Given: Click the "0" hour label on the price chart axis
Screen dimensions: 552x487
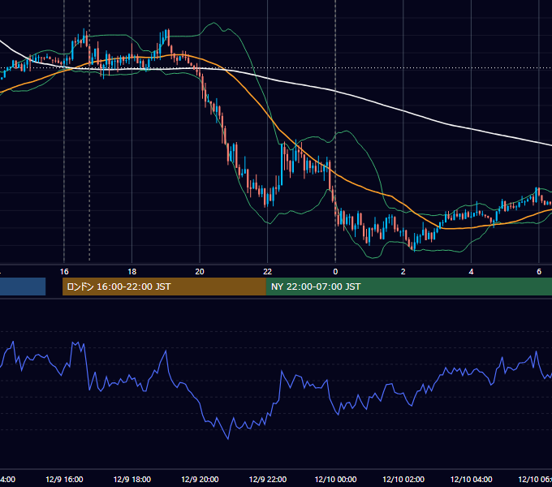Looking at the screenshot, I should pos(335,272).
